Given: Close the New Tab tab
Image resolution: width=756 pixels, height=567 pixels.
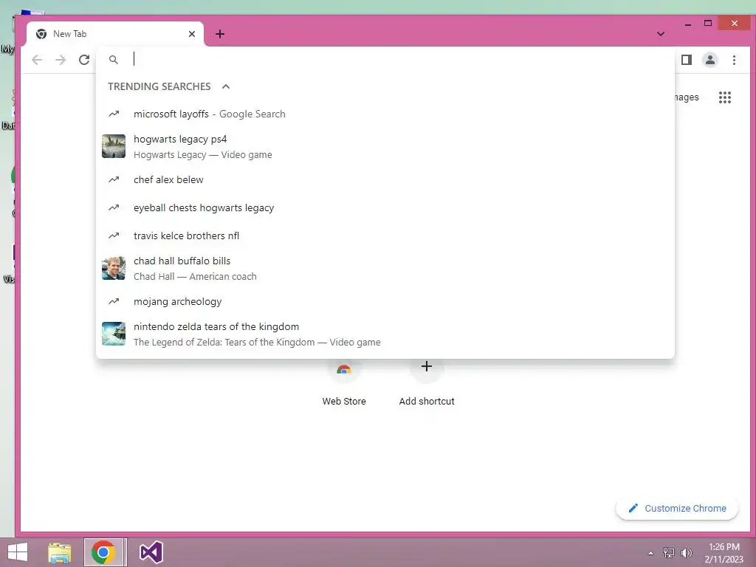Looking at the screenshot, I should [192, 34].
